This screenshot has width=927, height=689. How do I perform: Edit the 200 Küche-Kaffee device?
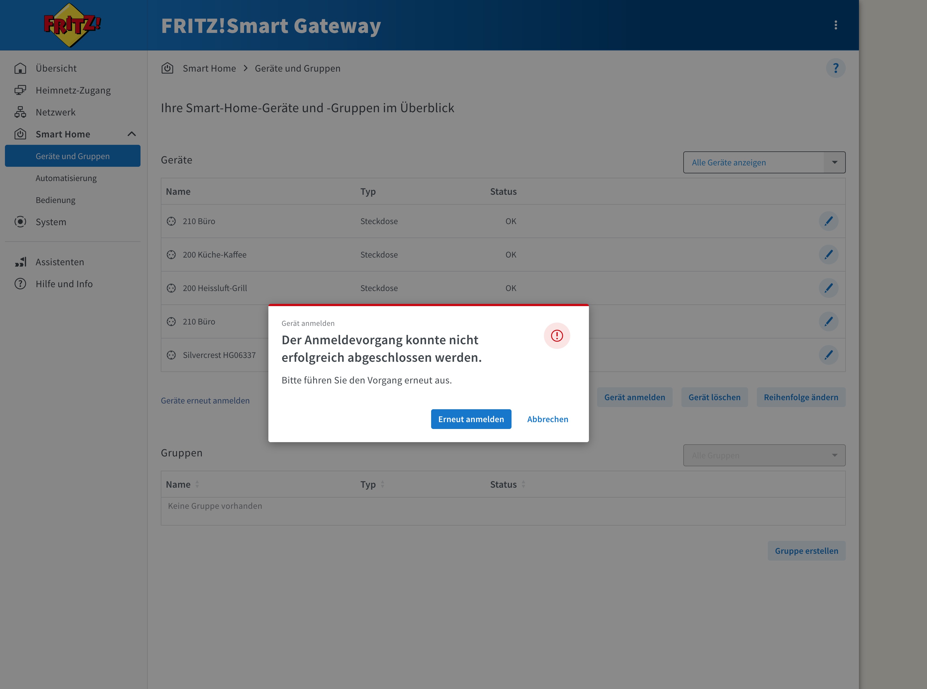point(828,255)
